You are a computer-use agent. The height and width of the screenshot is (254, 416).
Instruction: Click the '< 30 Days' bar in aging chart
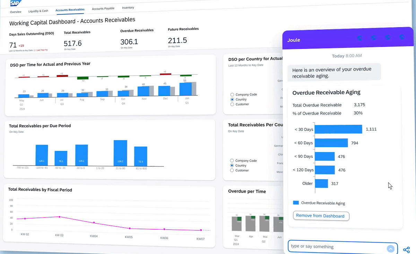coord(338,129)
